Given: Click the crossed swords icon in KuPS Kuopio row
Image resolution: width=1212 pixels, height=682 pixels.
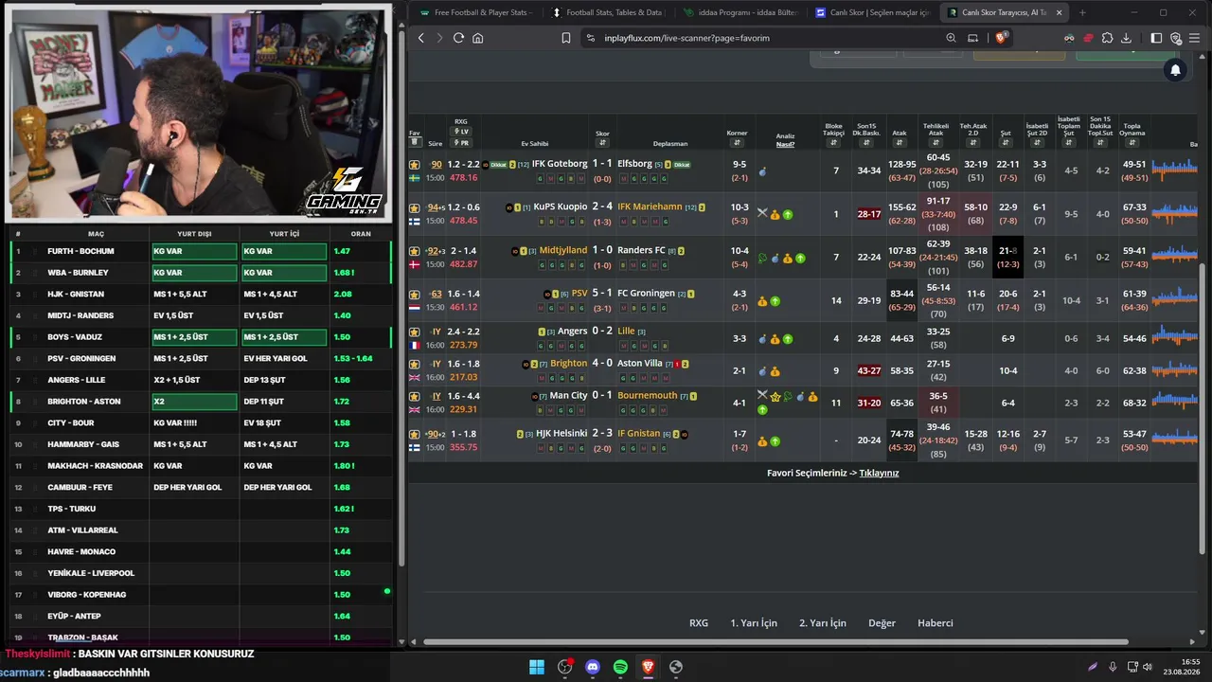Looking at the screenshot, I should [x=762, y=213].
